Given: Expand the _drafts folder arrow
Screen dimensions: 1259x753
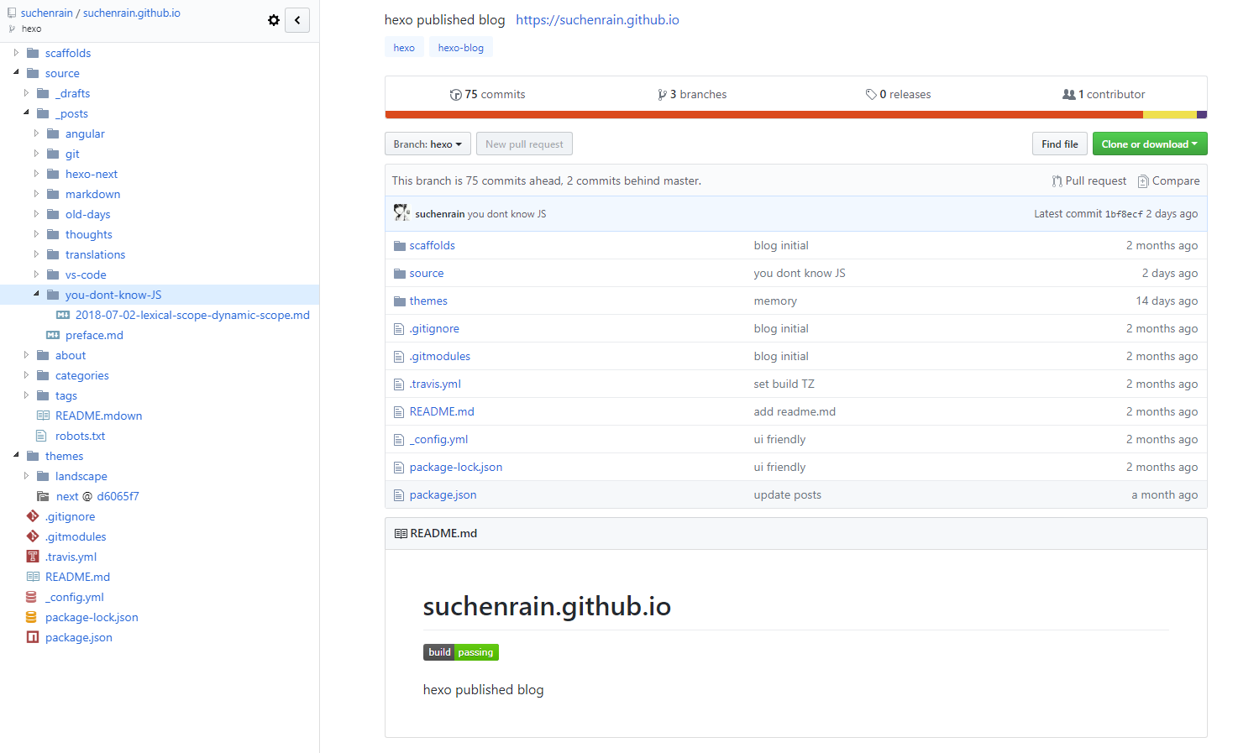Looking at the screenshot, I should (26, 93).
